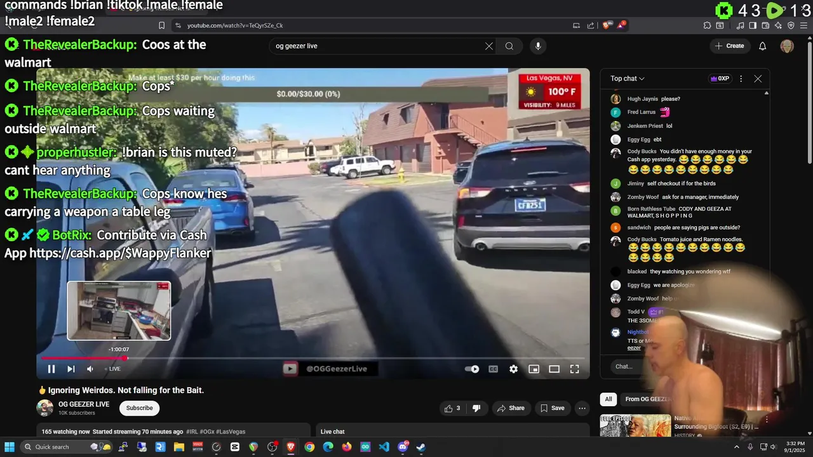Enter full screen mode
The image size is (813, 457).
point(574,369)
